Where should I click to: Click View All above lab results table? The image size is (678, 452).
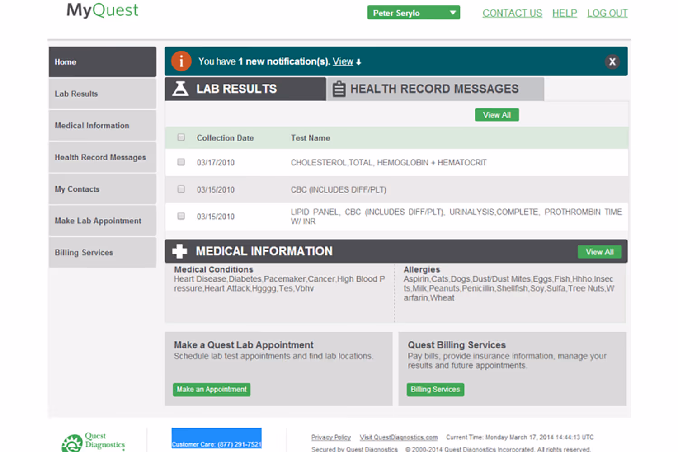click(497, 115)
